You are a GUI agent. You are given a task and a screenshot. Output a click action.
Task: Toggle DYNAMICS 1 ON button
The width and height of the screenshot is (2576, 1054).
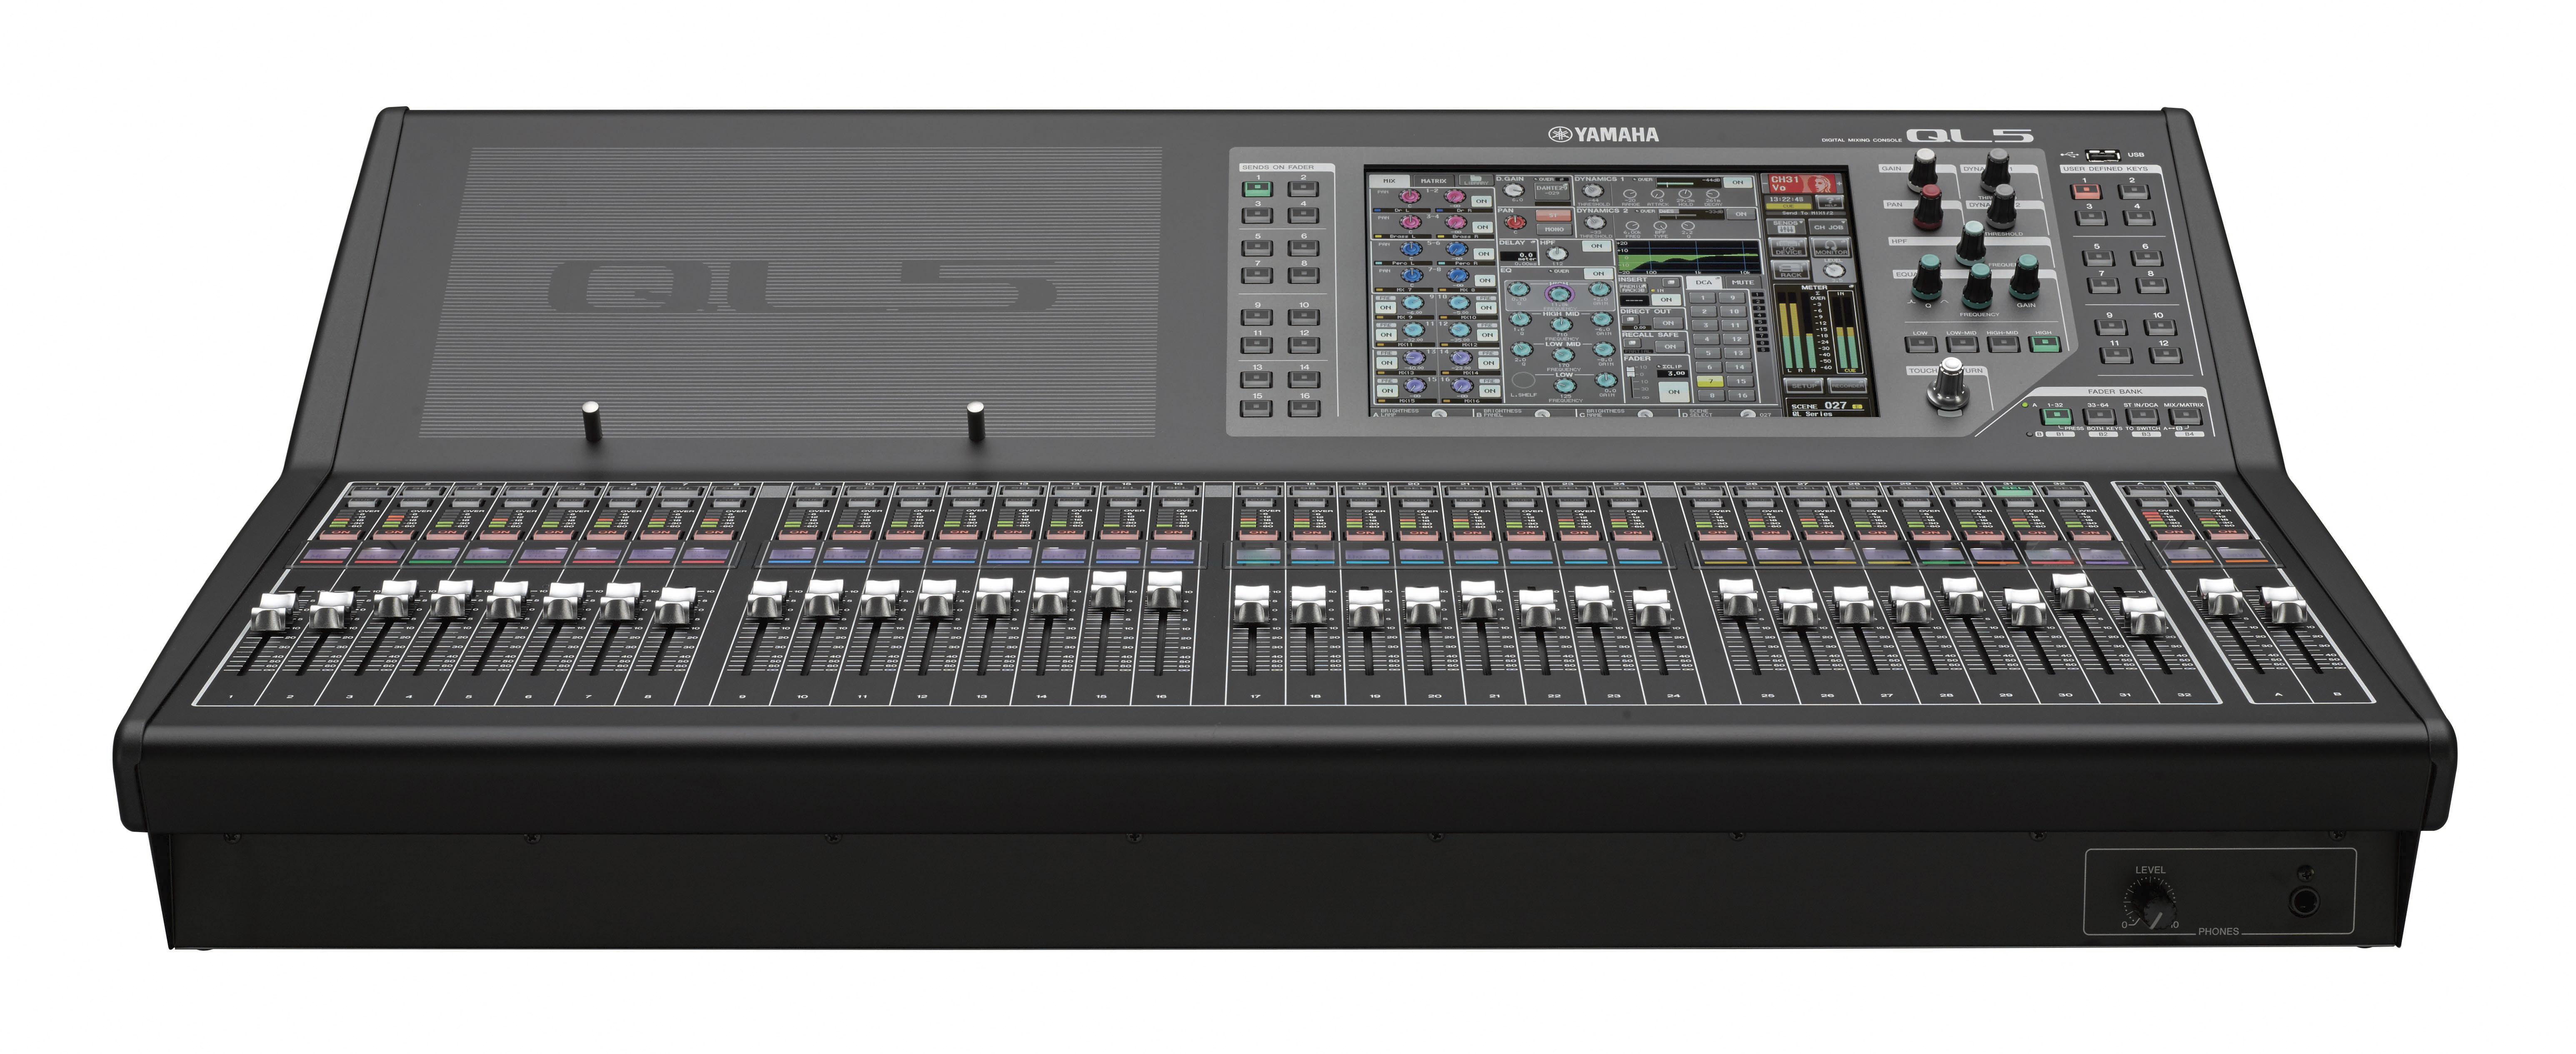pos(1738,183)
